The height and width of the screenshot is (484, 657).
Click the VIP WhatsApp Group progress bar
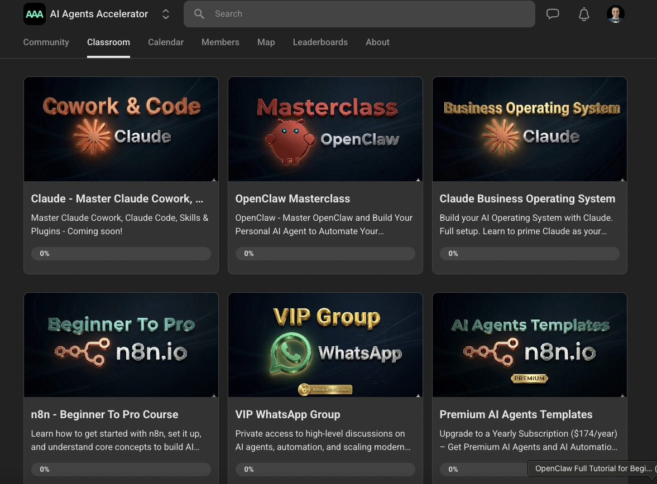coord(325,470)
